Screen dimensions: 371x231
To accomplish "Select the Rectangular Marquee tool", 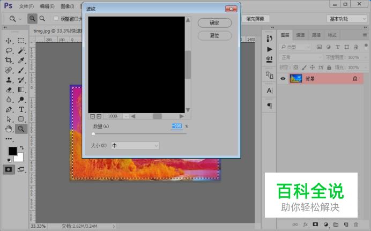I will pos(21,41).
